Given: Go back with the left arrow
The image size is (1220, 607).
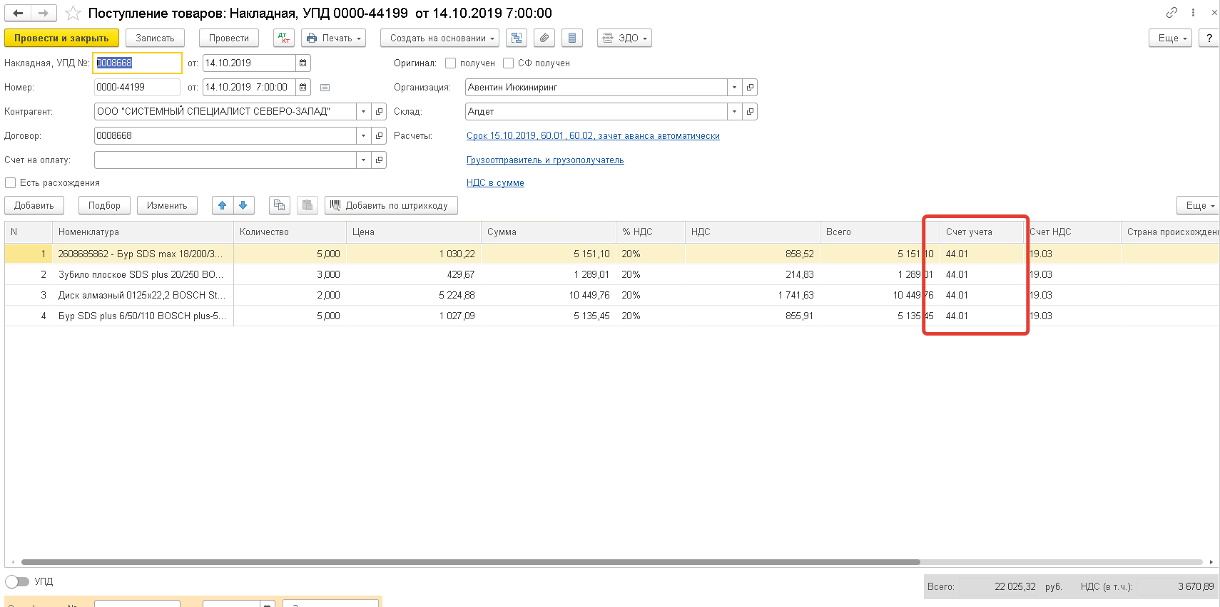Looking at the screenshot, I should click(x=18, y=13).
